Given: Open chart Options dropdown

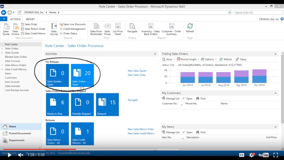Looking at the screenshot, I should pyautogui.click(x=209, y=59).
